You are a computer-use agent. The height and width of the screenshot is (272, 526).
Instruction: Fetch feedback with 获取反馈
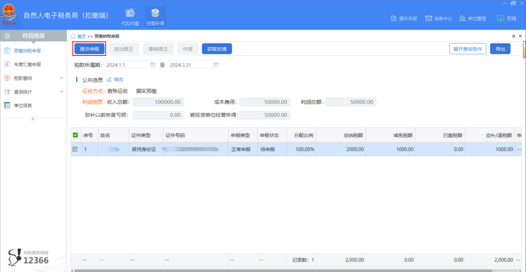(x=217, y=49)
